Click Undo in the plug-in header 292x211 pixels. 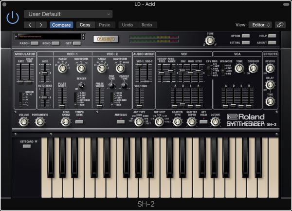127,25
